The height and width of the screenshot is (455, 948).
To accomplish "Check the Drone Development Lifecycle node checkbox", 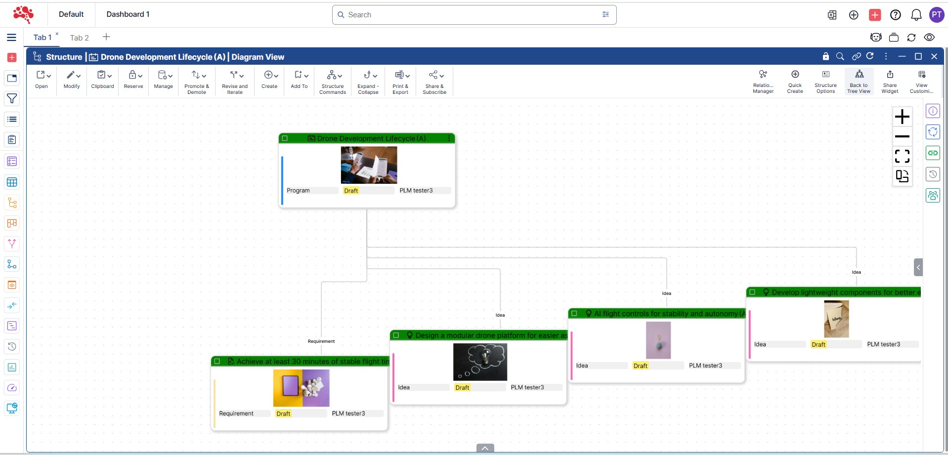I will [x=285, y=138].
